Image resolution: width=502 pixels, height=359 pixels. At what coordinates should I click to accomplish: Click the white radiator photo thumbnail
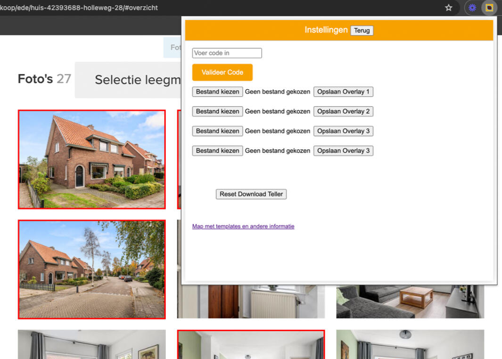coord(251,302)
